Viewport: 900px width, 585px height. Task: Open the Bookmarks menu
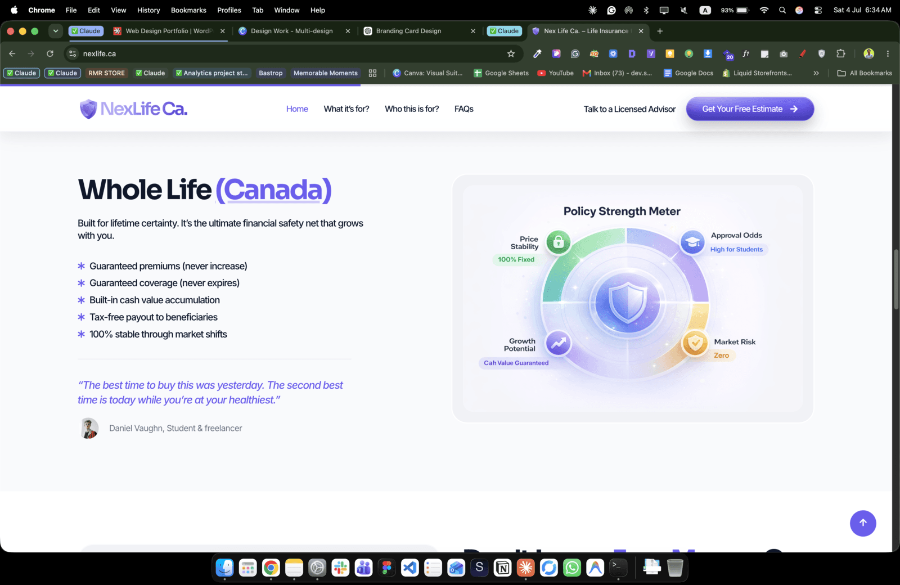point(188,10)
